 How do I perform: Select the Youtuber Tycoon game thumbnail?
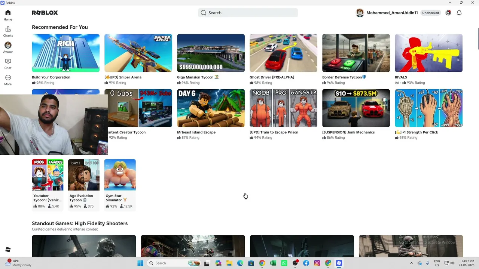pos(48,175)
